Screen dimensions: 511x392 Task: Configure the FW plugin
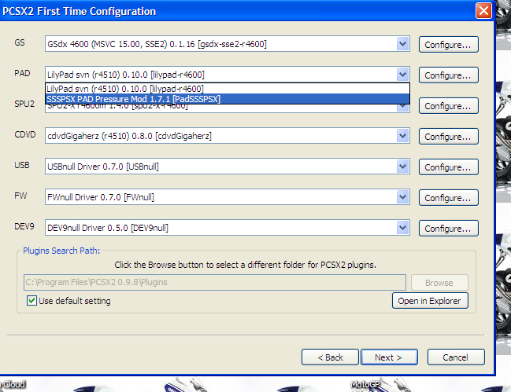pos(449,198)
